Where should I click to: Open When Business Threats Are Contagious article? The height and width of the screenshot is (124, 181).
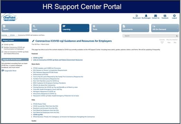pyautogui.click(x=64, y=117)
